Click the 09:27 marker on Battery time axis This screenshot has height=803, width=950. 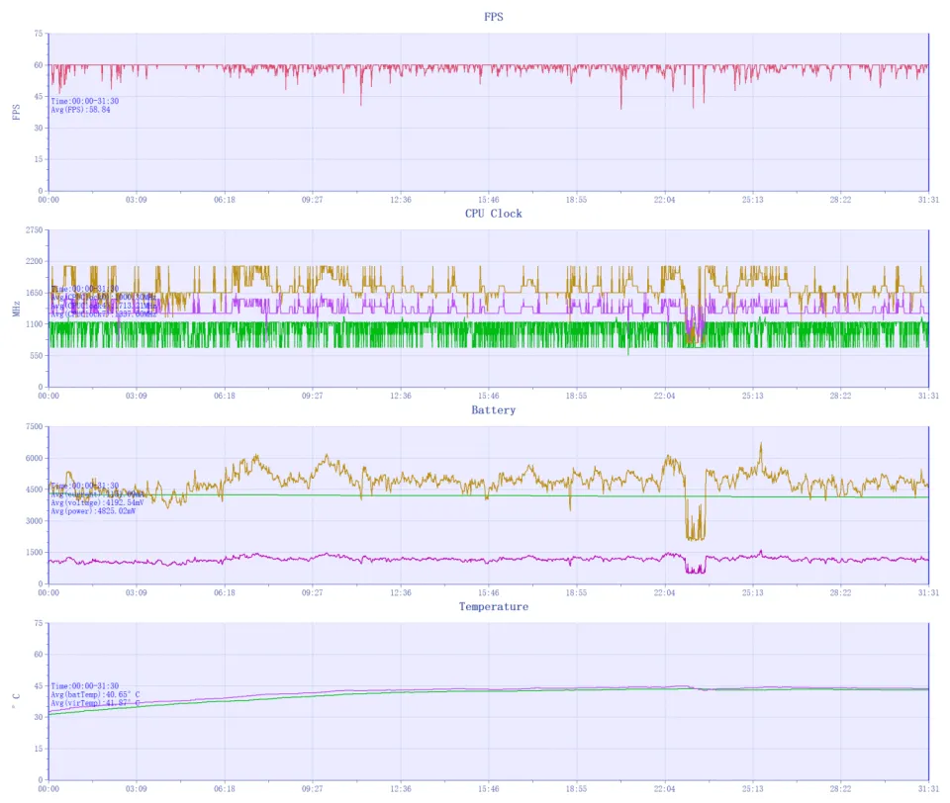313,592
